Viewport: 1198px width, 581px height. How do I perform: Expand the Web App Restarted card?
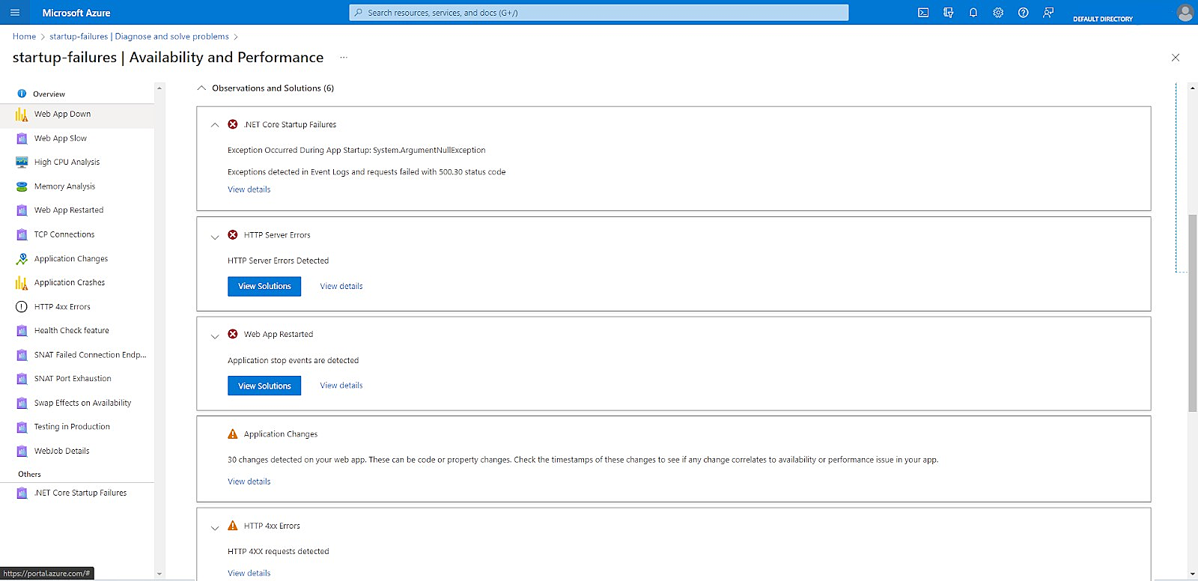pos(215,336)
